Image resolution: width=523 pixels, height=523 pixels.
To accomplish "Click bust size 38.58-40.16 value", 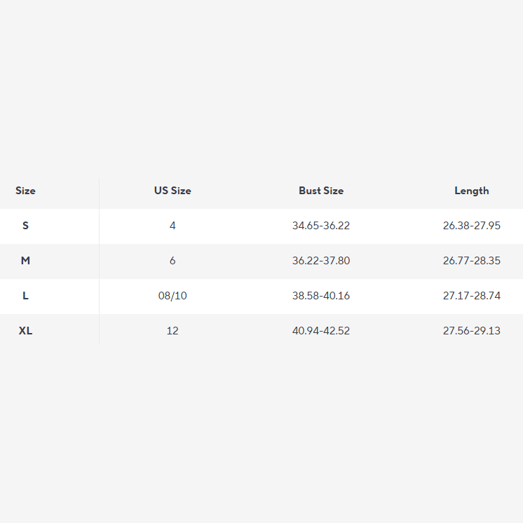I will pos(321,296).
